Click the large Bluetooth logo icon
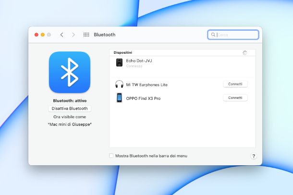Viewport: 293px width, 195px height. click(x=70, y=72)
